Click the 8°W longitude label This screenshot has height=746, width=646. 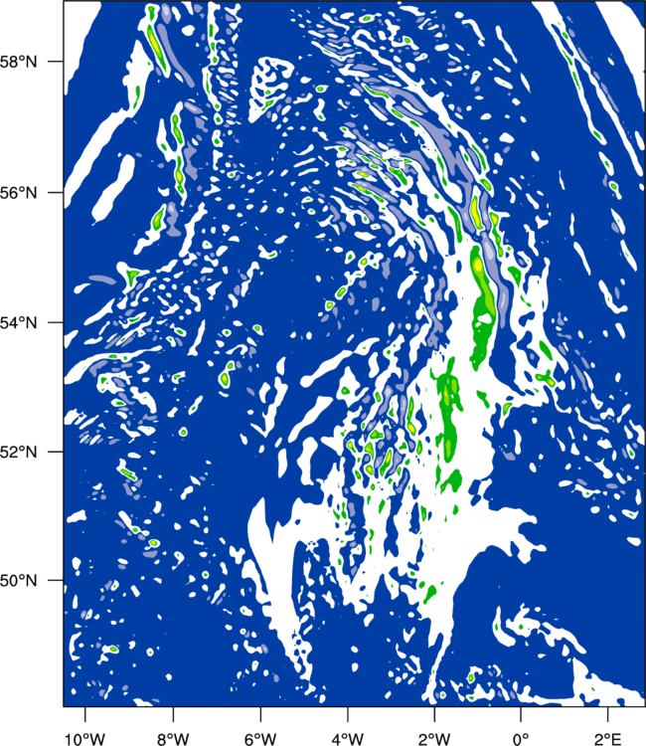pos(173,739)
